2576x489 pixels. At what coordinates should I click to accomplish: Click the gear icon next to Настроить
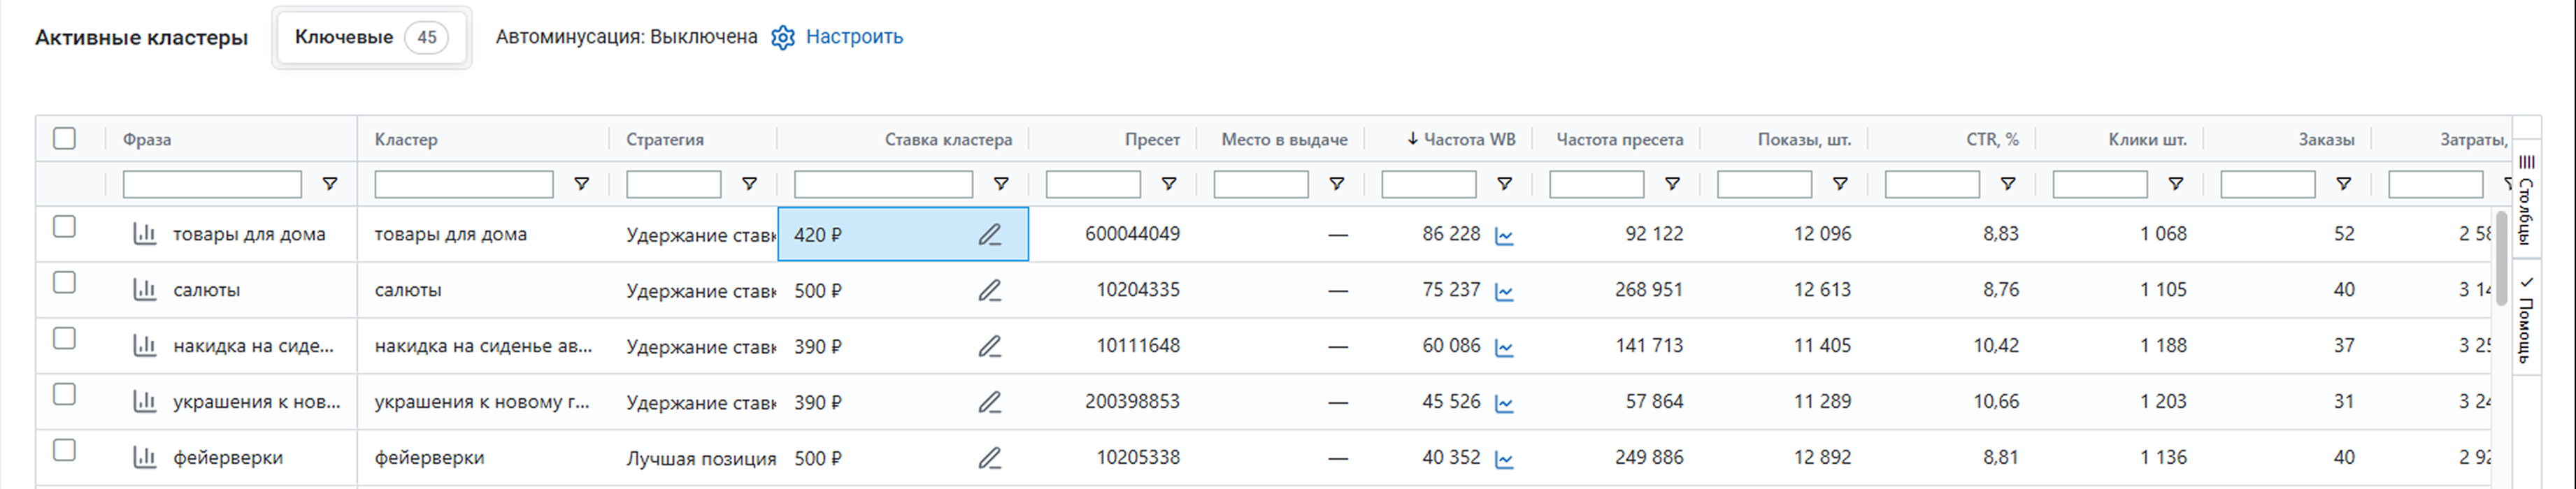point(782,38)
